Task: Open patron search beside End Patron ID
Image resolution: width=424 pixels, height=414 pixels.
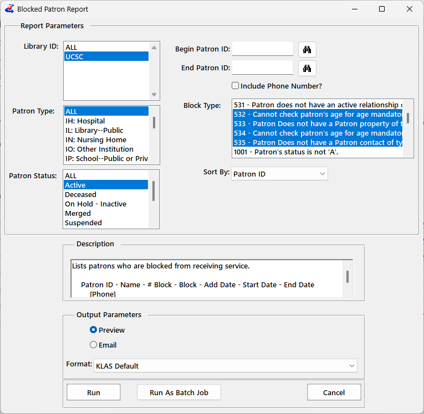Action: click(307, 68)
